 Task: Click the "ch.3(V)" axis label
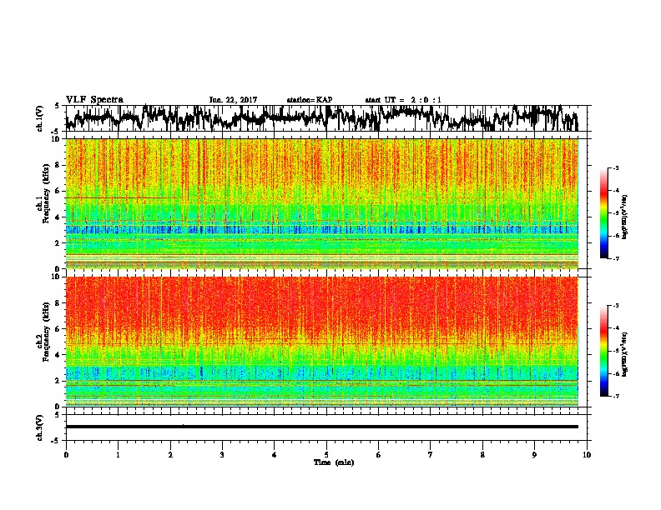[40, 427]
